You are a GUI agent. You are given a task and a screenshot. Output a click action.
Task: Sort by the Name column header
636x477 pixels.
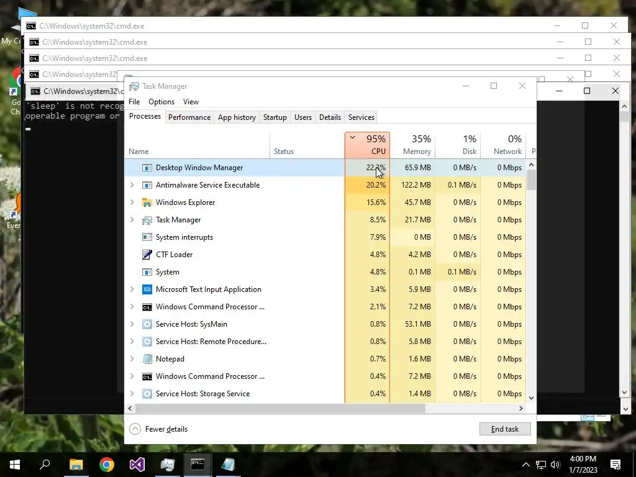coord(197,145)
